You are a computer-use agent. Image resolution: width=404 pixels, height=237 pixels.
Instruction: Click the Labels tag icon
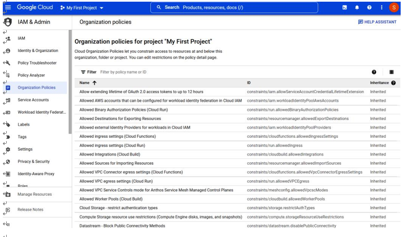coord(8,125)
